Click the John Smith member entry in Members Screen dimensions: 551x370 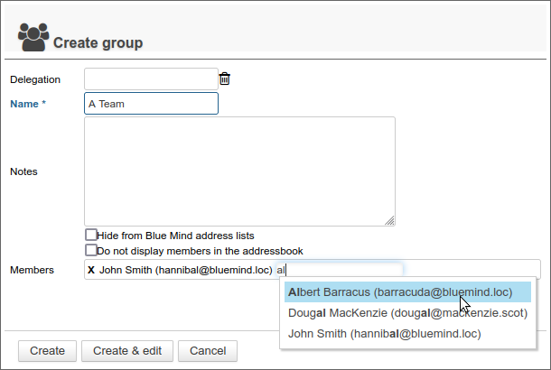tap(185, 270)
